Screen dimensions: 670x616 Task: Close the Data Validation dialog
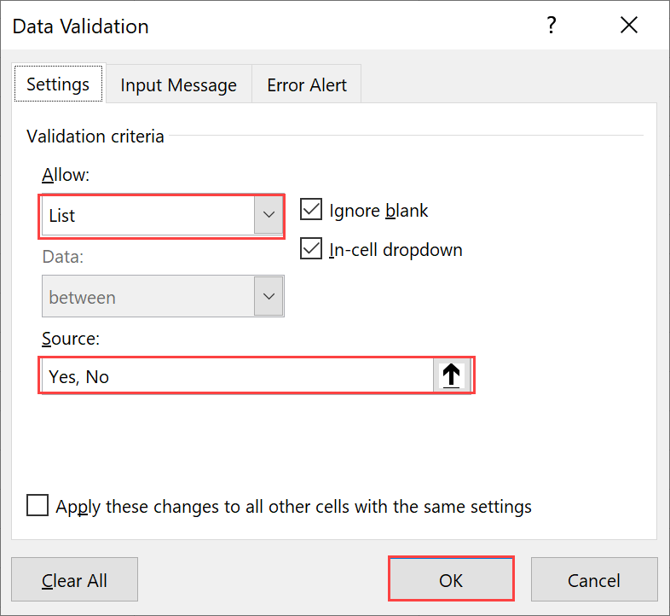(629, 26)
